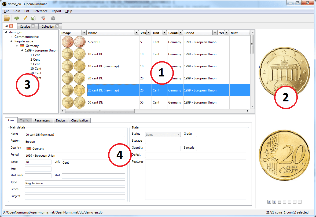Toggle the seventh image checkbox
This screenshot has height=217, width=316.
coord(300,202)
